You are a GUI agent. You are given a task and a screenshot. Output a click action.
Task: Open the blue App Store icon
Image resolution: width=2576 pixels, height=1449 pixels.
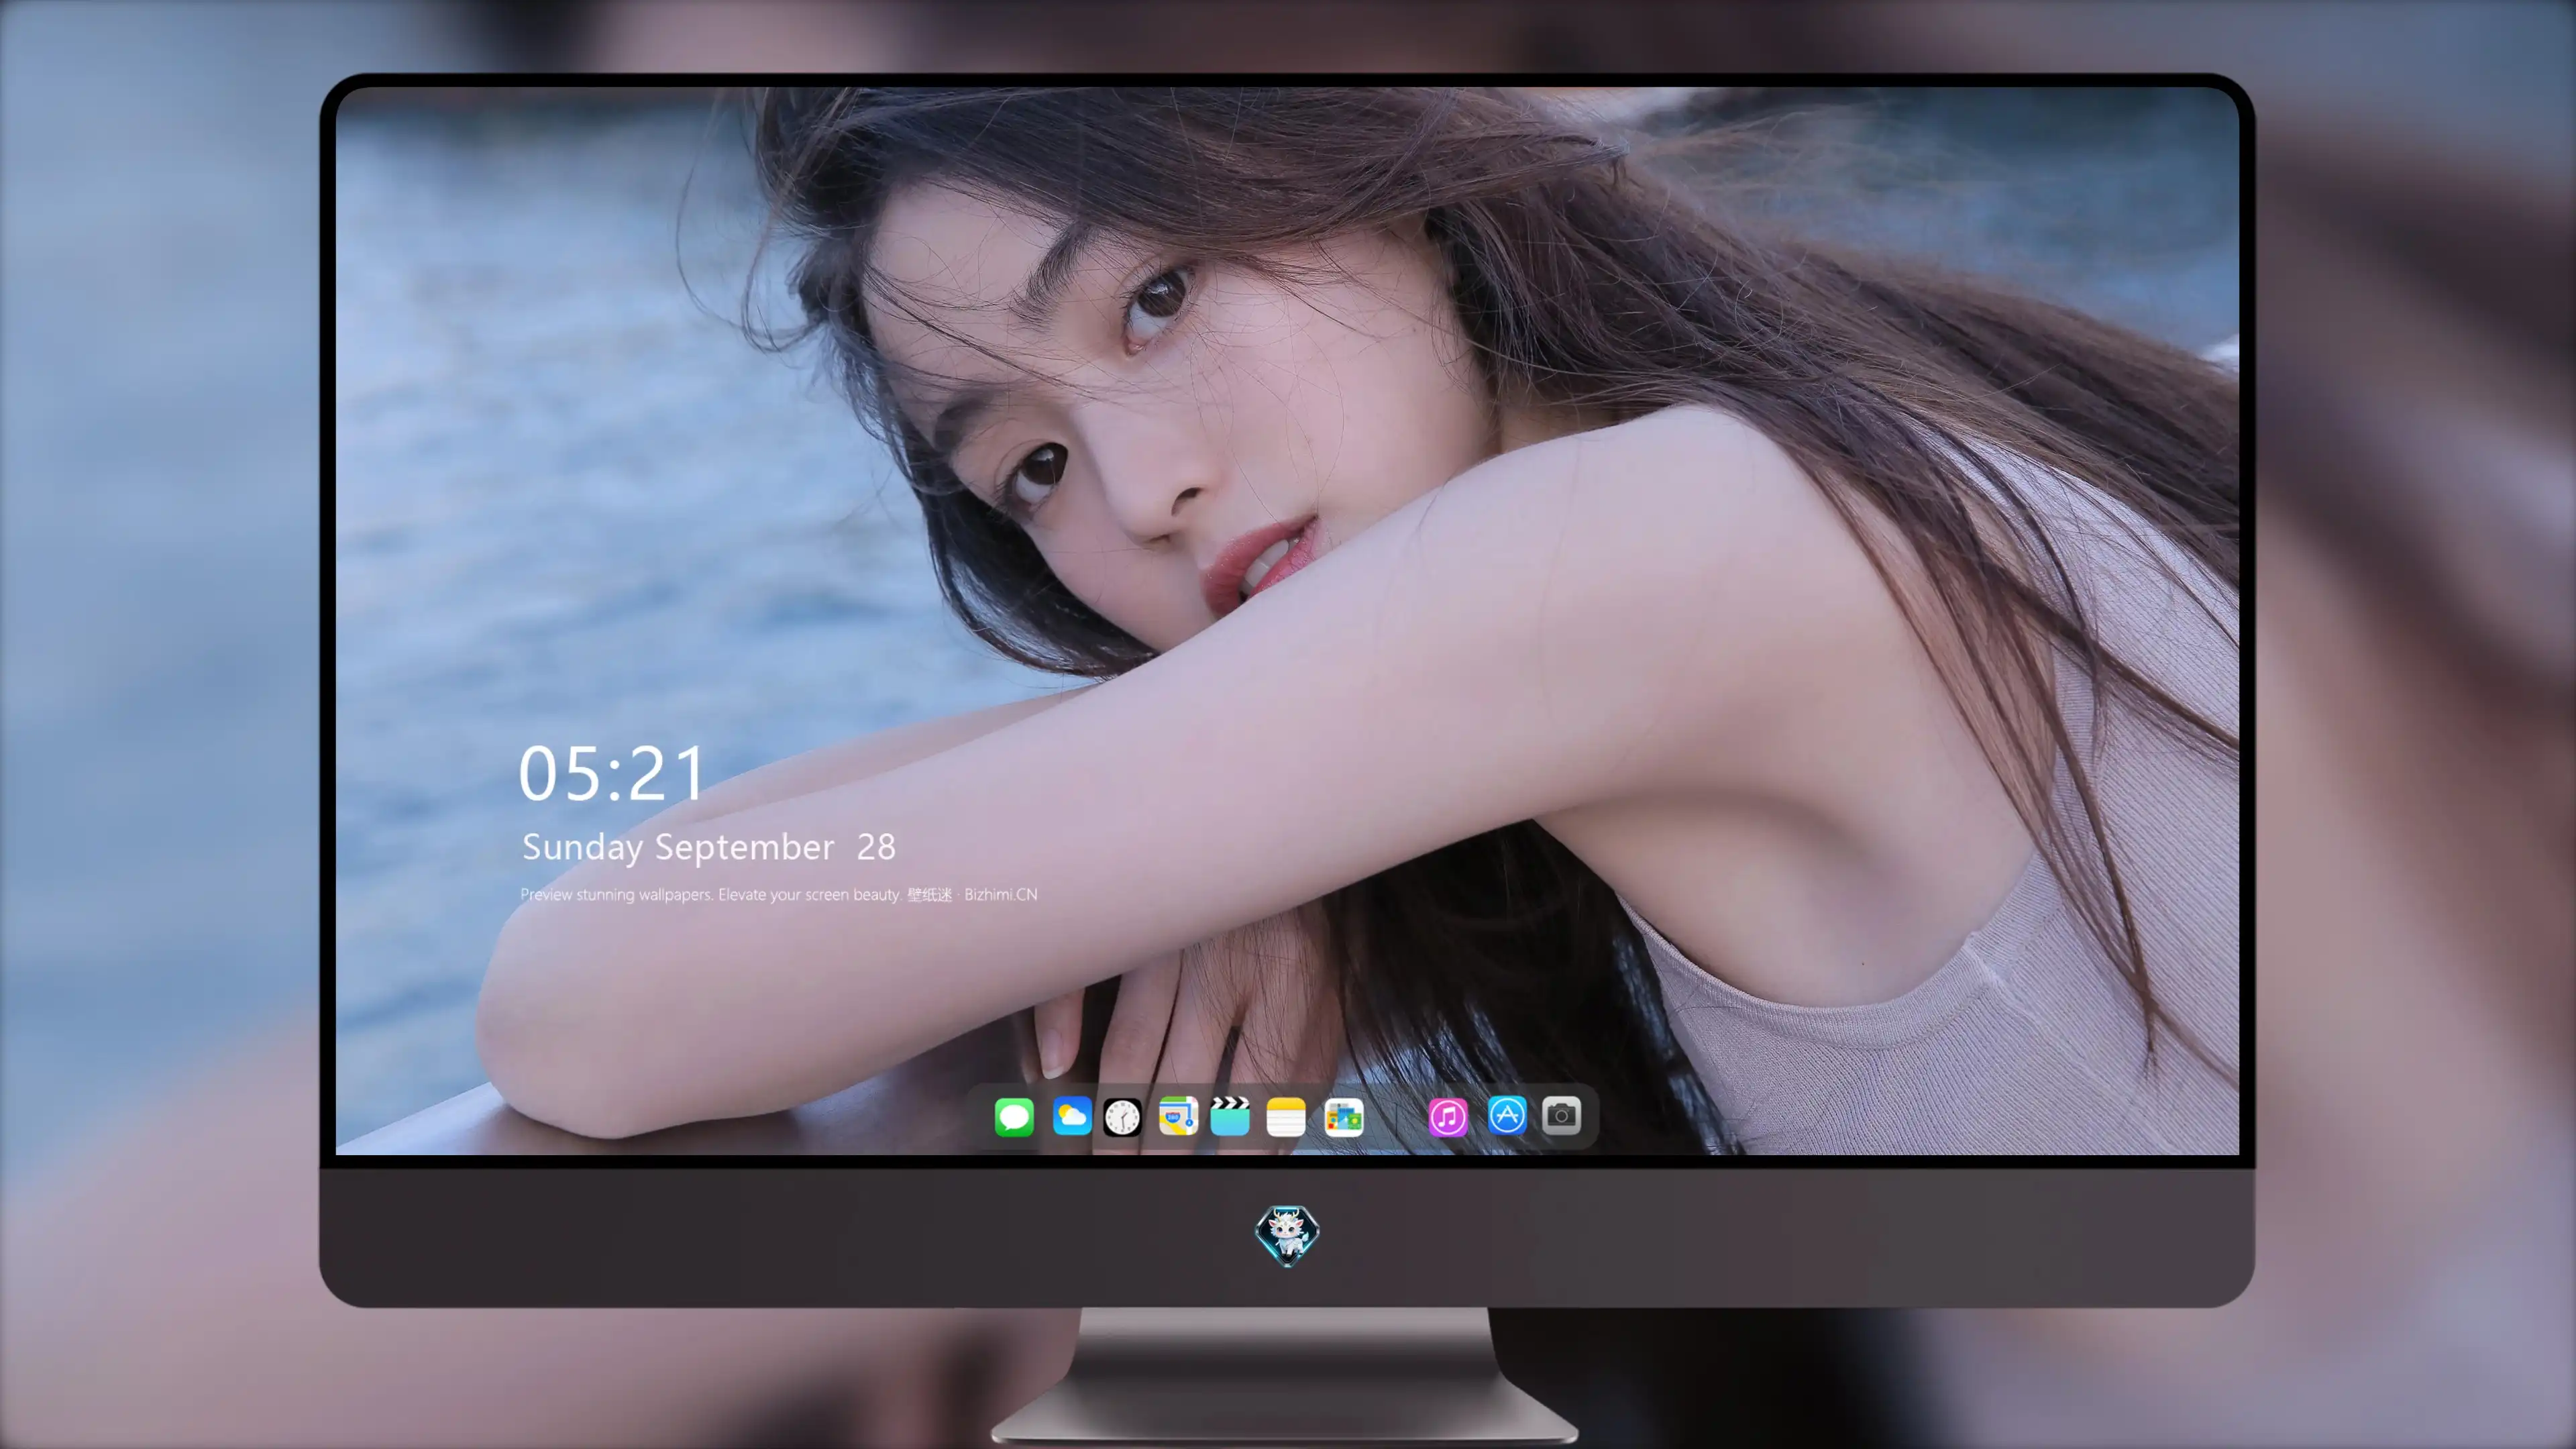click(1507, 1115)
